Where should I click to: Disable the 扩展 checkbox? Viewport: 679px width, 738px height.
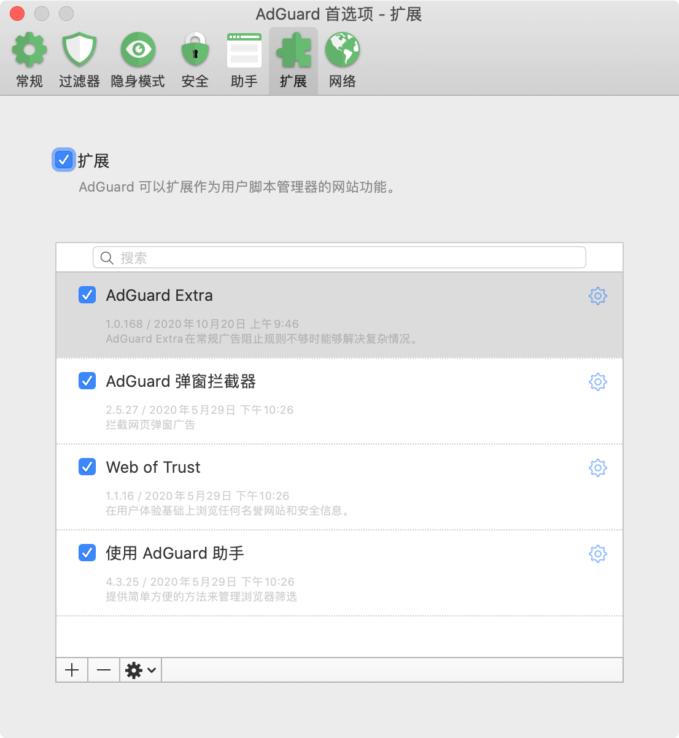coord(63,160)
